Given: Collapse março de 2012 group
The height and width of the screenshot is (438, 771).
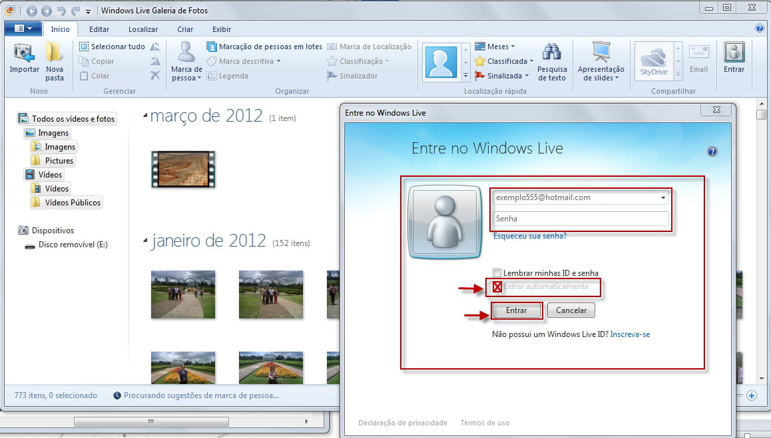Looking at the screenshot, I should pos(146,116).
